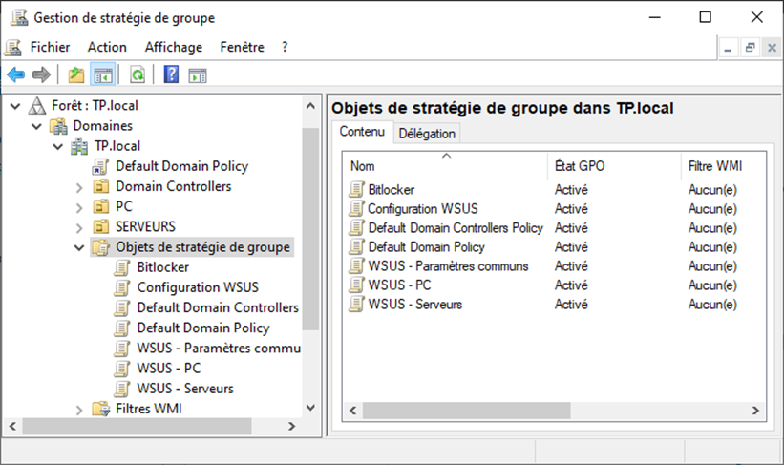Select the Bitlocker GPO icon in the list
The height and width of the screenshot is (465, 784).
[356, 189]
